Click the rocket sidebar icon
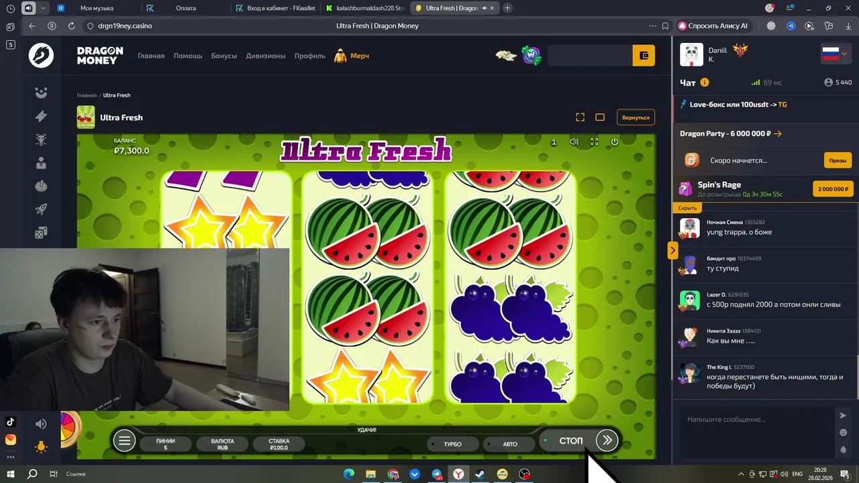This screenshot has width=859, height=483. pos(41,209)
